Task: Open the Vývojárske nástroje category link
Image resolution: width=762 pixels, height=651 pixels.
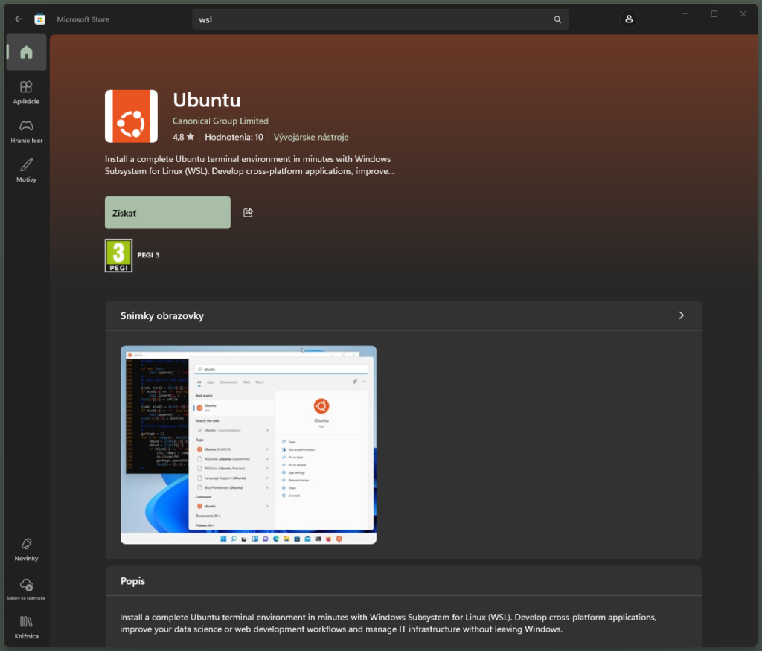Action: 311,137
